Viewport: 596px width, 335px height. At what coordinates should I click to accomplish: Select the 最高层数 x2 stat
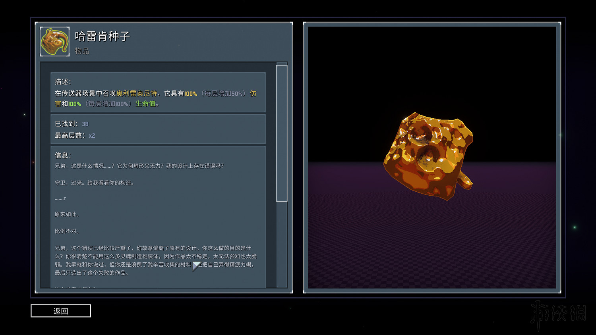point(92,136)
